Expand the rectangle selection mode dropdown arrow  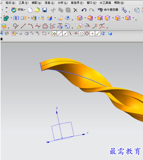[49, 33]
